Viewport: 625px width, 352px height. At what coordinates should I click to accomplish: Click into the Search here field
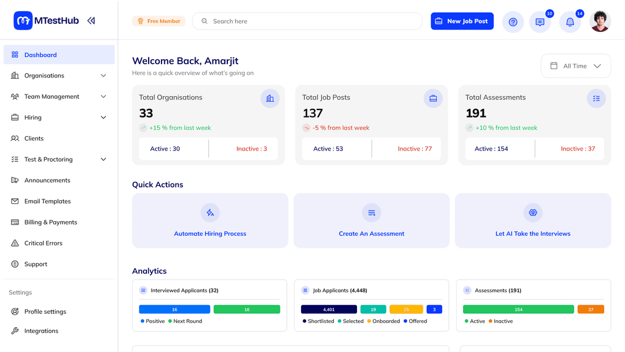point(312,21)
